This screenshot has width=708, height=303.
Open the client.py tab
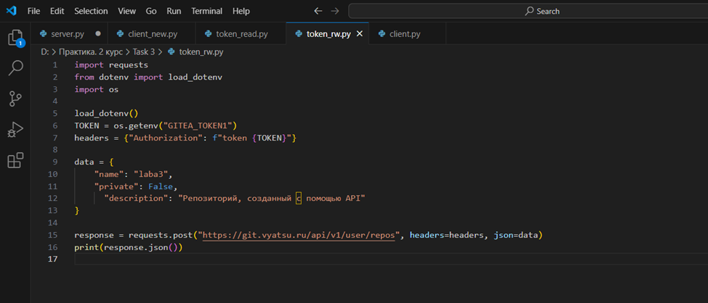[x=404, y=33]
